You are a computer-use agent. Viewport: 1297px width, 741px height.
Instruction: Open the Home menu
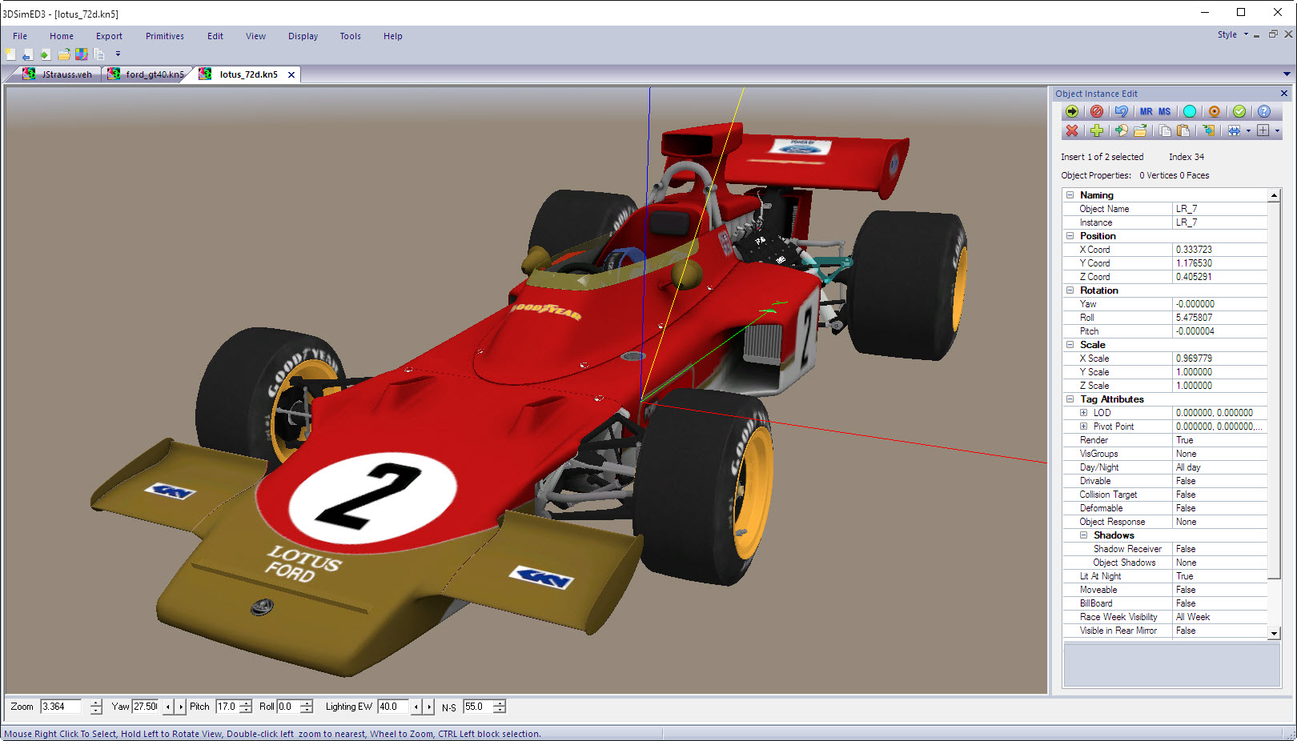pyautogui.click(x=62, y=36)
